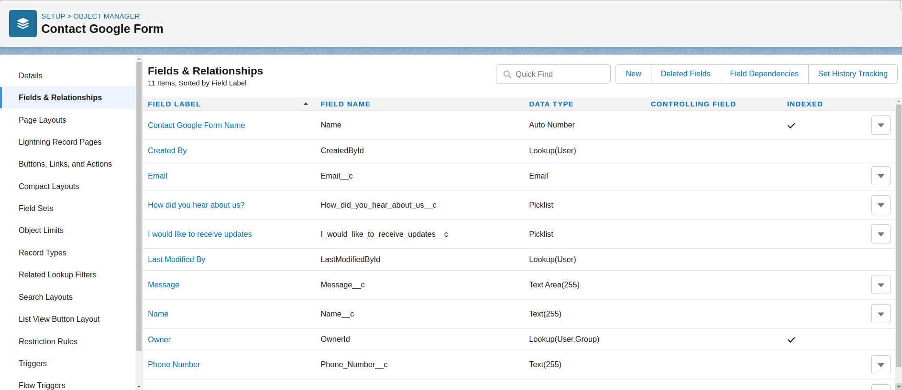Open I would like to receive updates field
Screen dimensions: 902x390
coord(200,234)
